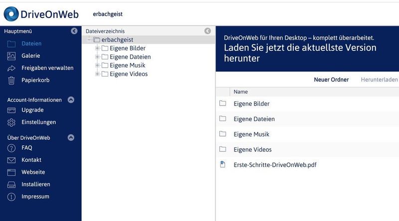Click the DriveOnWeb logo icon

[11, 14]
